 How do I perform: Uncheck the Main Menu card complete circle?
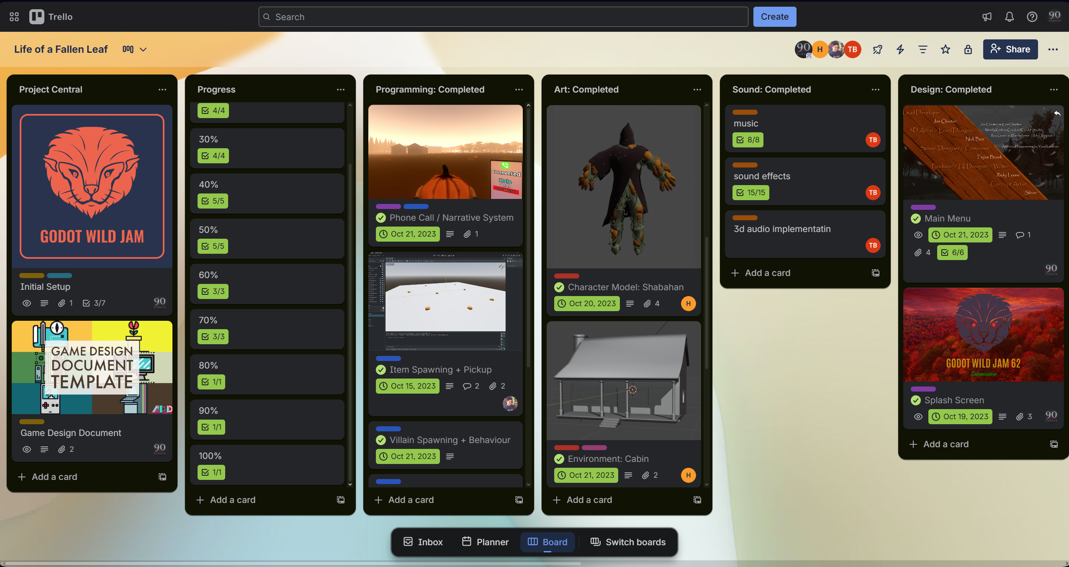click(916, 219)
